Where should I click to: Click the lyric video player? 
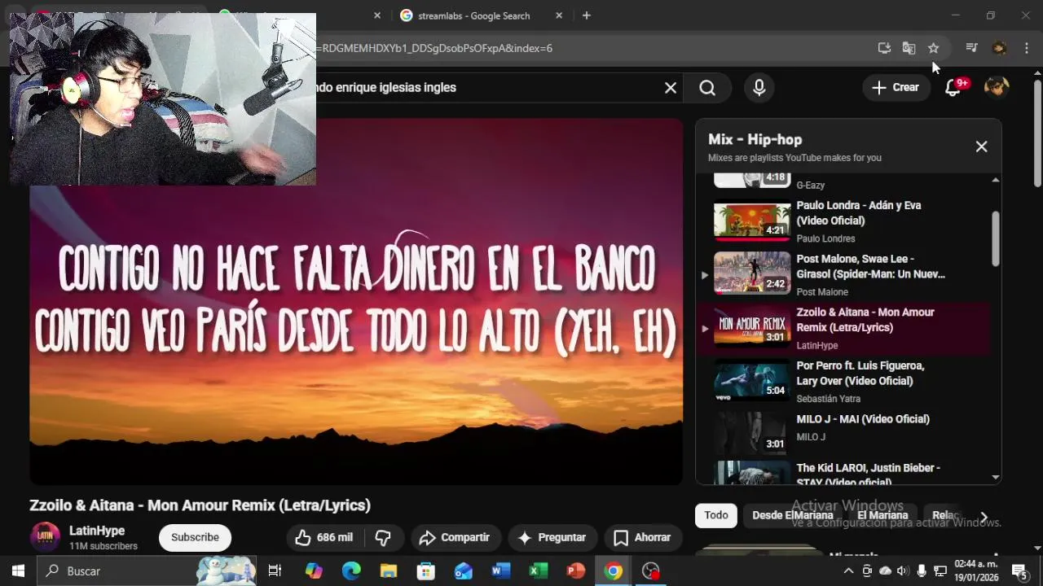click(x=356, y=302)
